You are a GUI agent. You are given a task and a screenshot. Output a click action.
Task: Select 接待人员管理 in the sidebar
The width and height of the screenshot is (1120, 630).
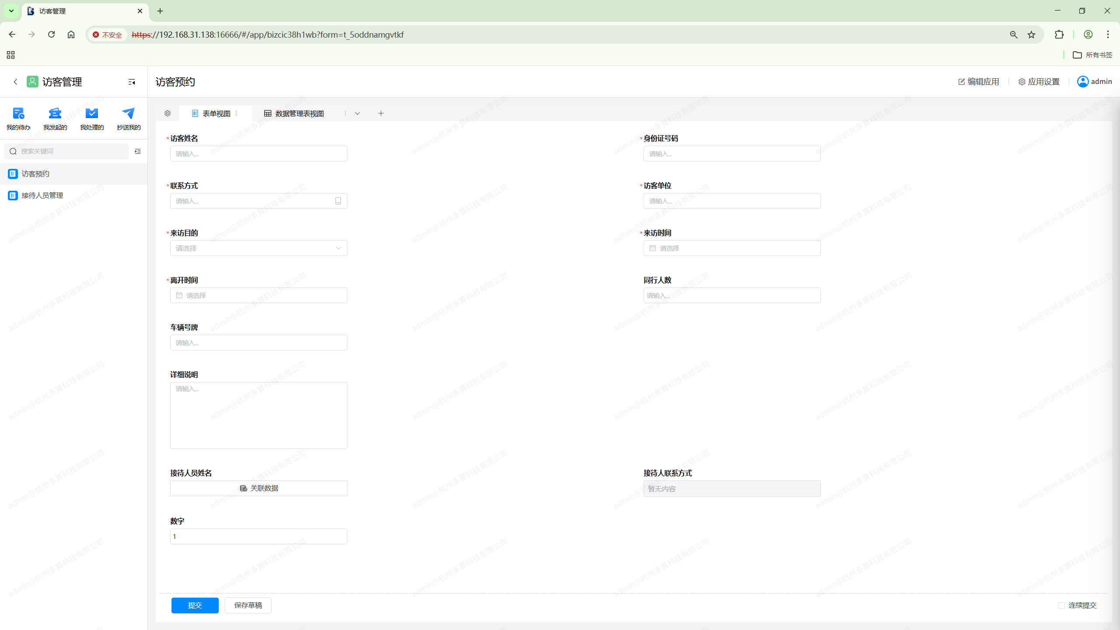click(x=42, y=195)
